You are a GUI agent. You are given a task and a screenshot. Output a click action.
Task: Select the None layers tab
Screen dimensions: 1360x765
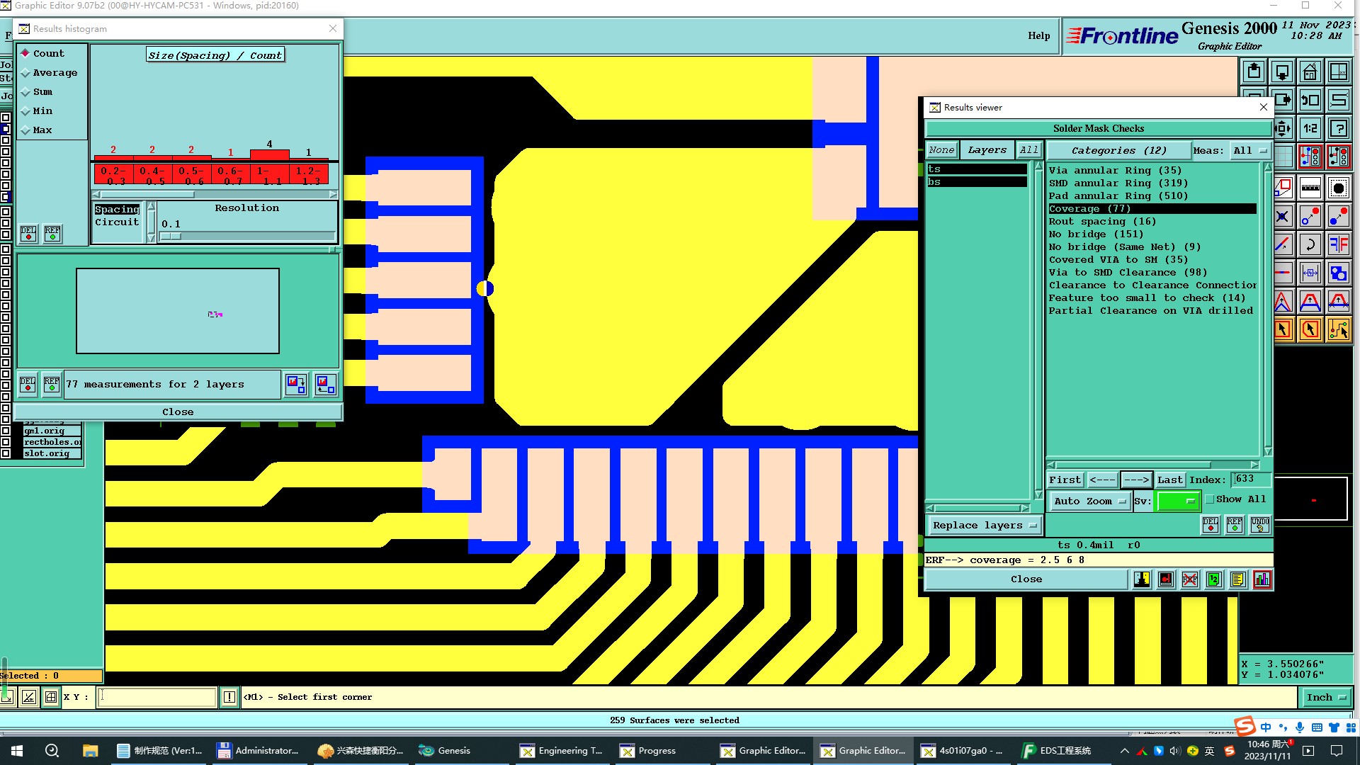pyautogui.click(x=941, y=150)
